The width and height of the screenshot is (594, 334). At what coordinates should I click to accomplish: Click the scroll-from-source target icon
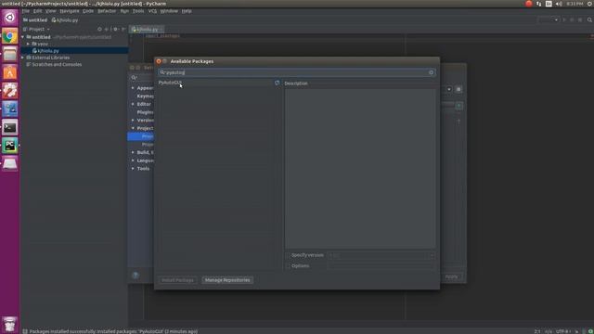point(99,29)
